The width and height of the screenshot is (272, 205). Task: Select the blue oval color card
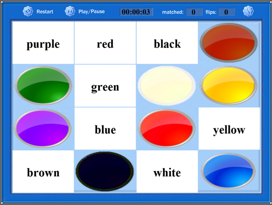pyautogui.click(x=229, y=172)
